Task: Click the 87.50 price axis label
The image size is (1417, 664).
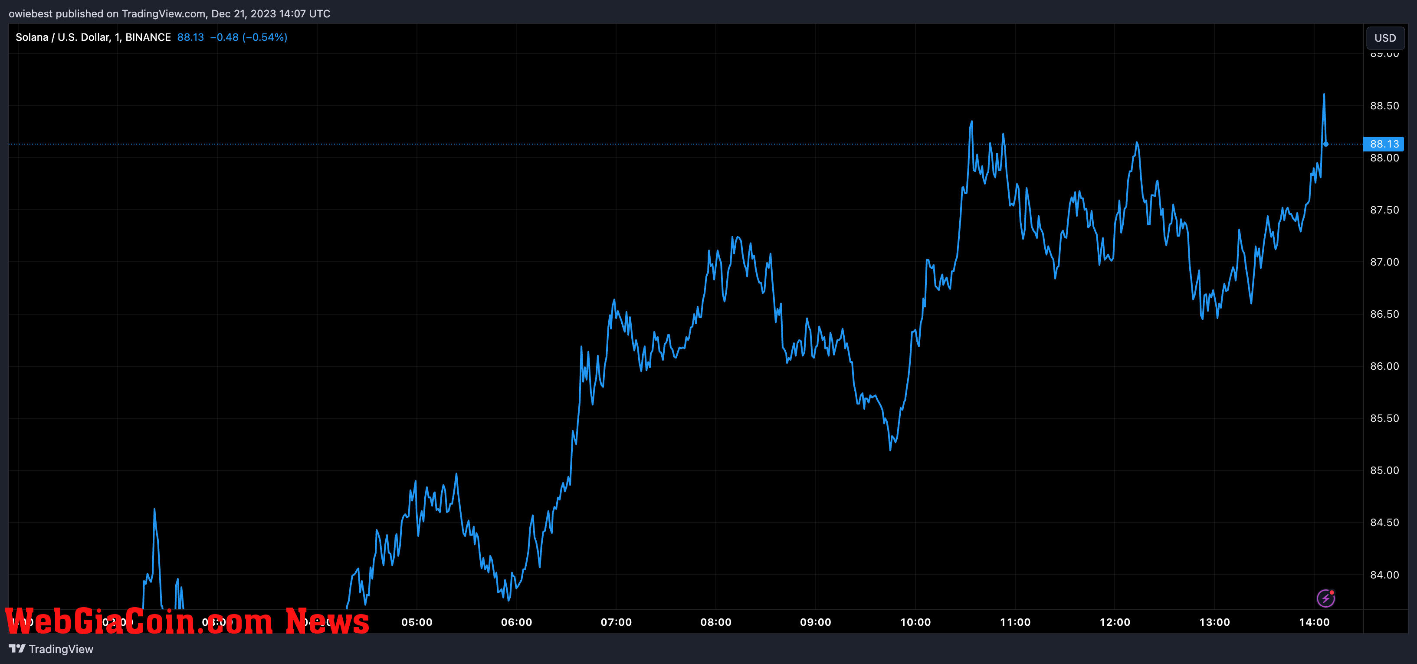Action: point(1384,210)
